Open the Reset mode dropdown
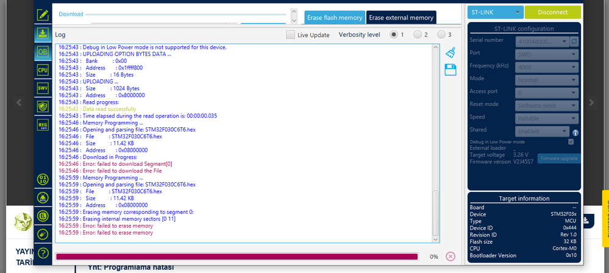This screenshot has height=273, width=609. pos(547,105)
